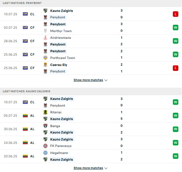Click the red L badge for Caerau Ely match

click(176, 68)
